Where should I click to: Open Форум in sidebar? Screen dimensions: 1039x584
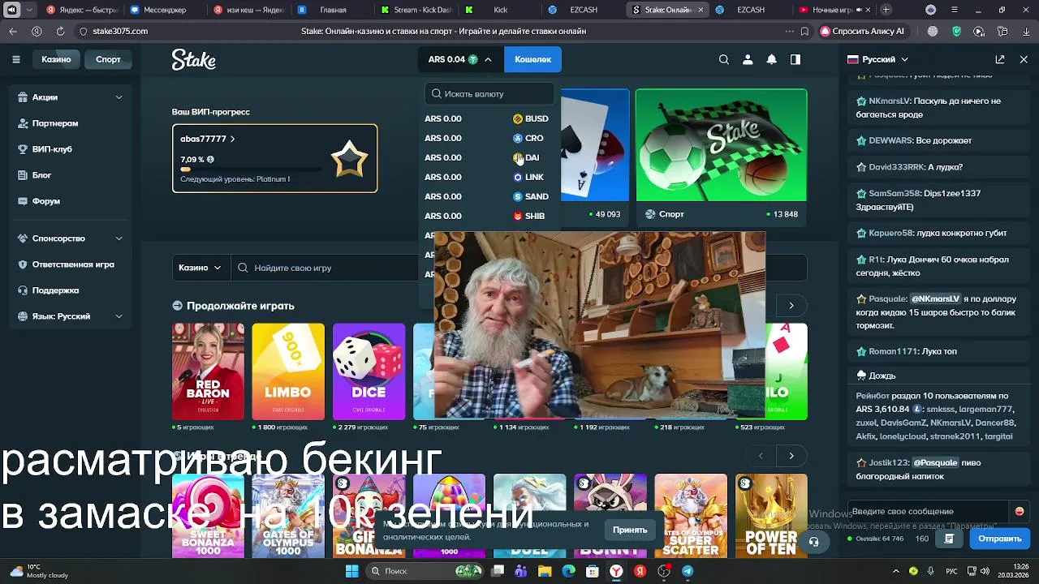coord(45,201)
